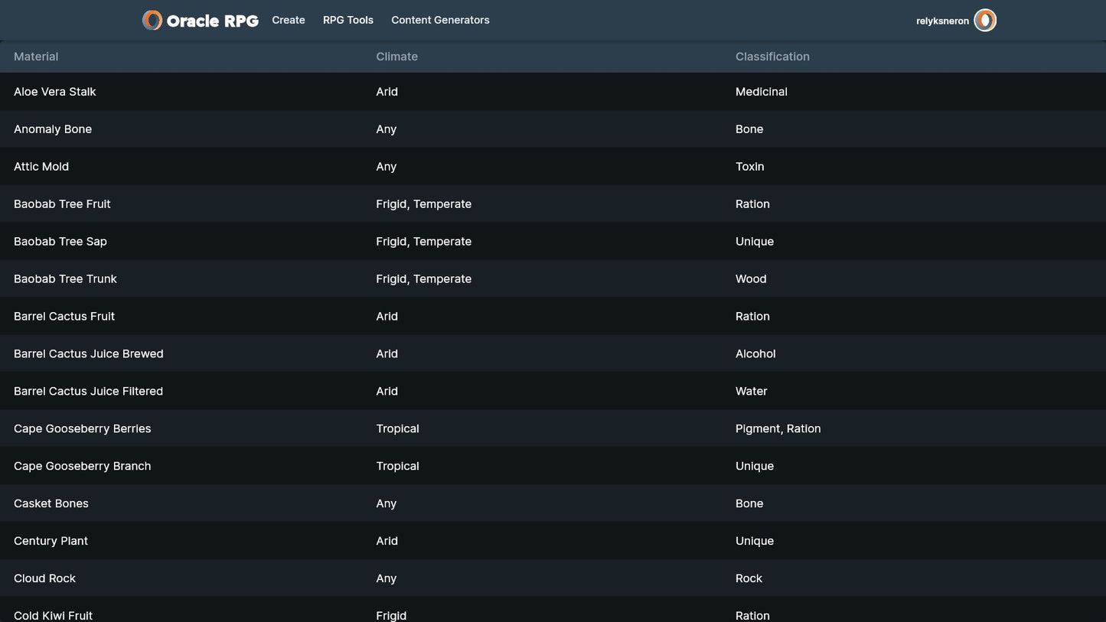The width and height of the screenshot is (1106, 622).
Task: Open the relyksneron user avatar
Action: coord(985,21)
